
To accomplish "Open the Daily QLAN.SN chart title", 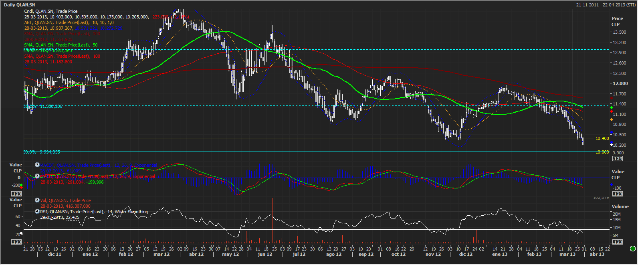I will [19, 5].
